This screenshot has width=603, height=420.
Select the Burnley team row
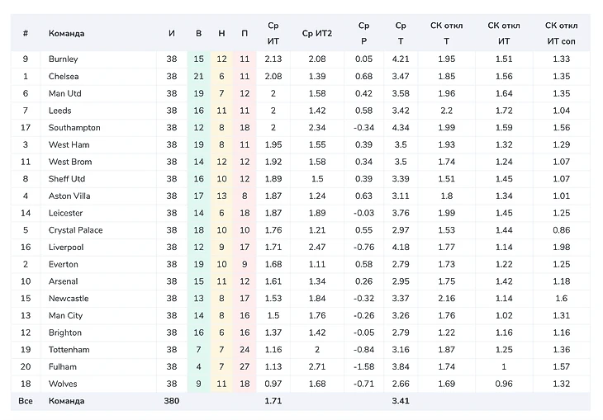[64, 59]
